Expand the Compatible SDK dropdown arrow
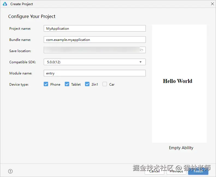Viewport: 216px width, 177px height. 141,62
